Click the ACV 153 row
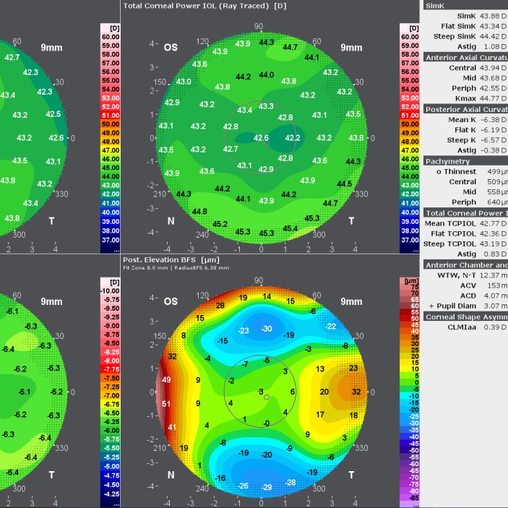 tap(483, 285)
